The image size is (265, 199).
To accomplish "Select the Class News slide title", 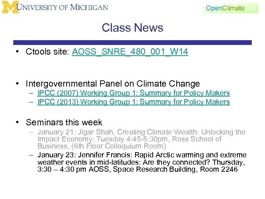I will coord(132,28).
